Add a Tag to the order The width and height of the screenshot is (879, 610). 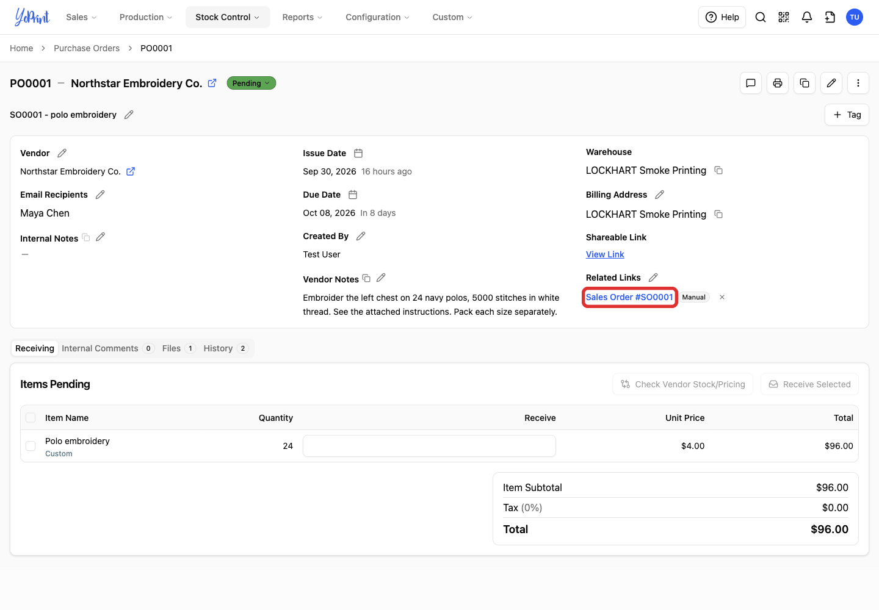pos(847,115)
